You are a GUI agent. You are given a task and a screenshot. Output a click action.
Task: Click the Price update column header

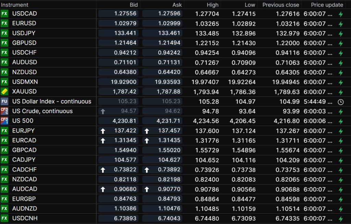pyautogui.click(x=327, y=5)
